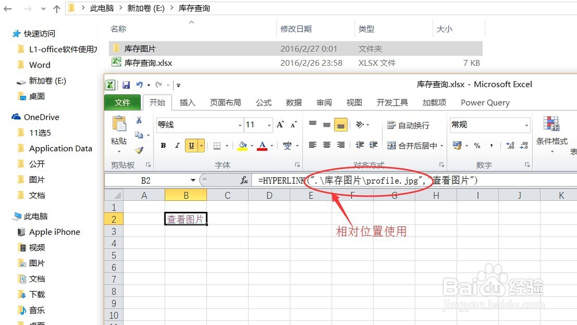The height and width of the screenshot is (325, 577).
Task: Open the font name 等线 dropdown
Action: coord(240,125)
